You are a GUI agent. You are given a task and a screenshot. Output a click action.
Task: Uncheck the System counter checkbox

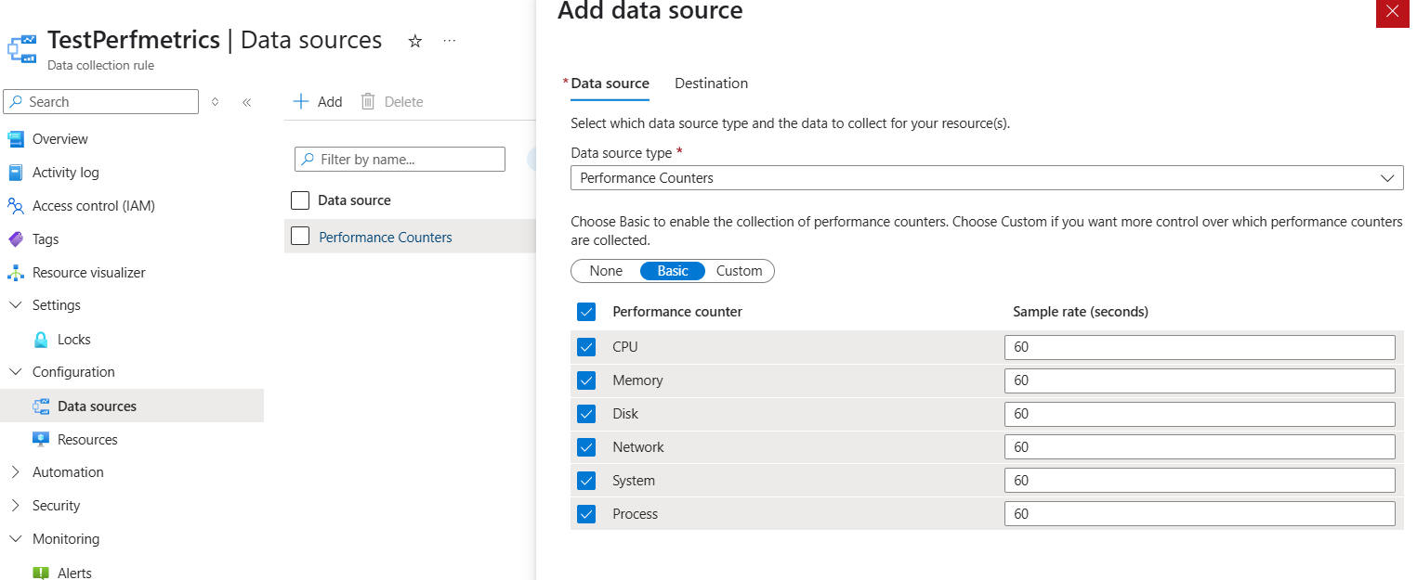[586, 481]
